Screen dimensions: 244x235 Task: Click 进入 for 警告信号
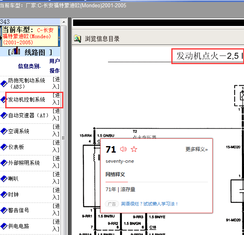click(x=56, y=210)
